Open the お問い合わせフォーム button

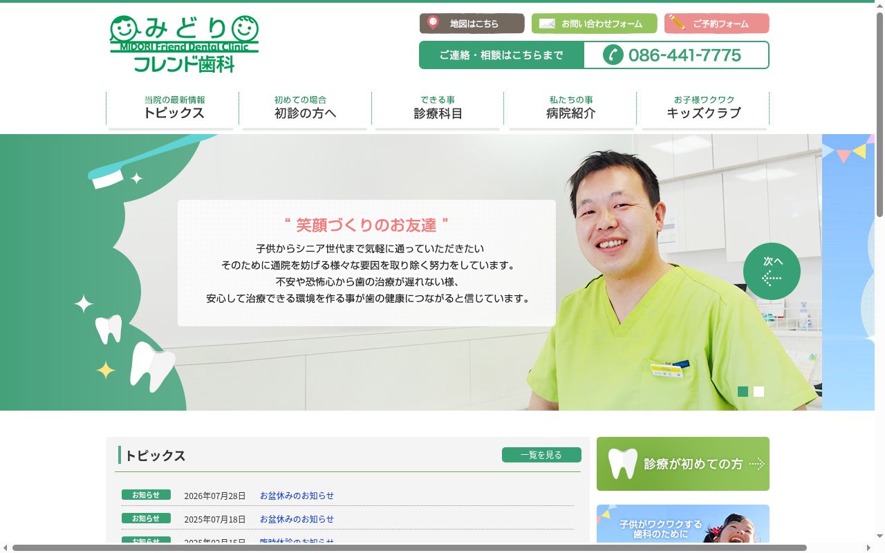tap(595, 24)
